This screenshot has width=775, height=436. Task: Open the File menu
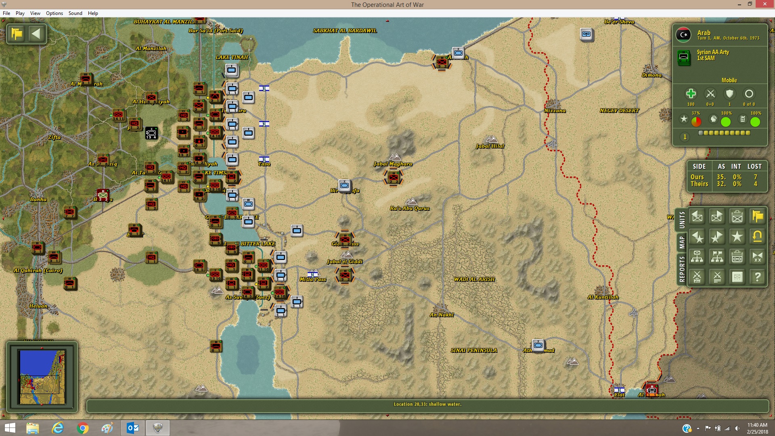[6, 13]
